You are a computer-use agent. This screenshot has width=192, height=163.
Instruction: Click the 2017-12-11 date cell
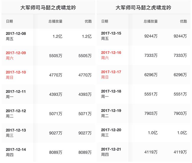[16, 92]
